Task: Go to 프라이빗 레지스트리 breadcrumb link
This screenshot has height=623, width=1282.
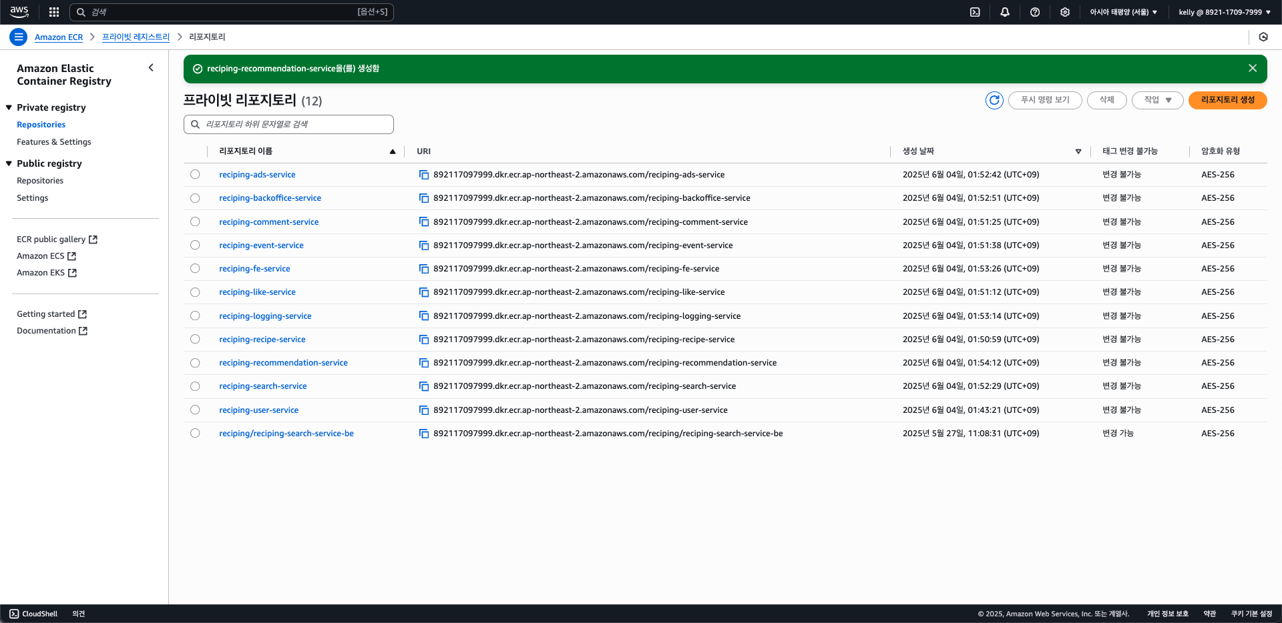Action: [136, 37]
